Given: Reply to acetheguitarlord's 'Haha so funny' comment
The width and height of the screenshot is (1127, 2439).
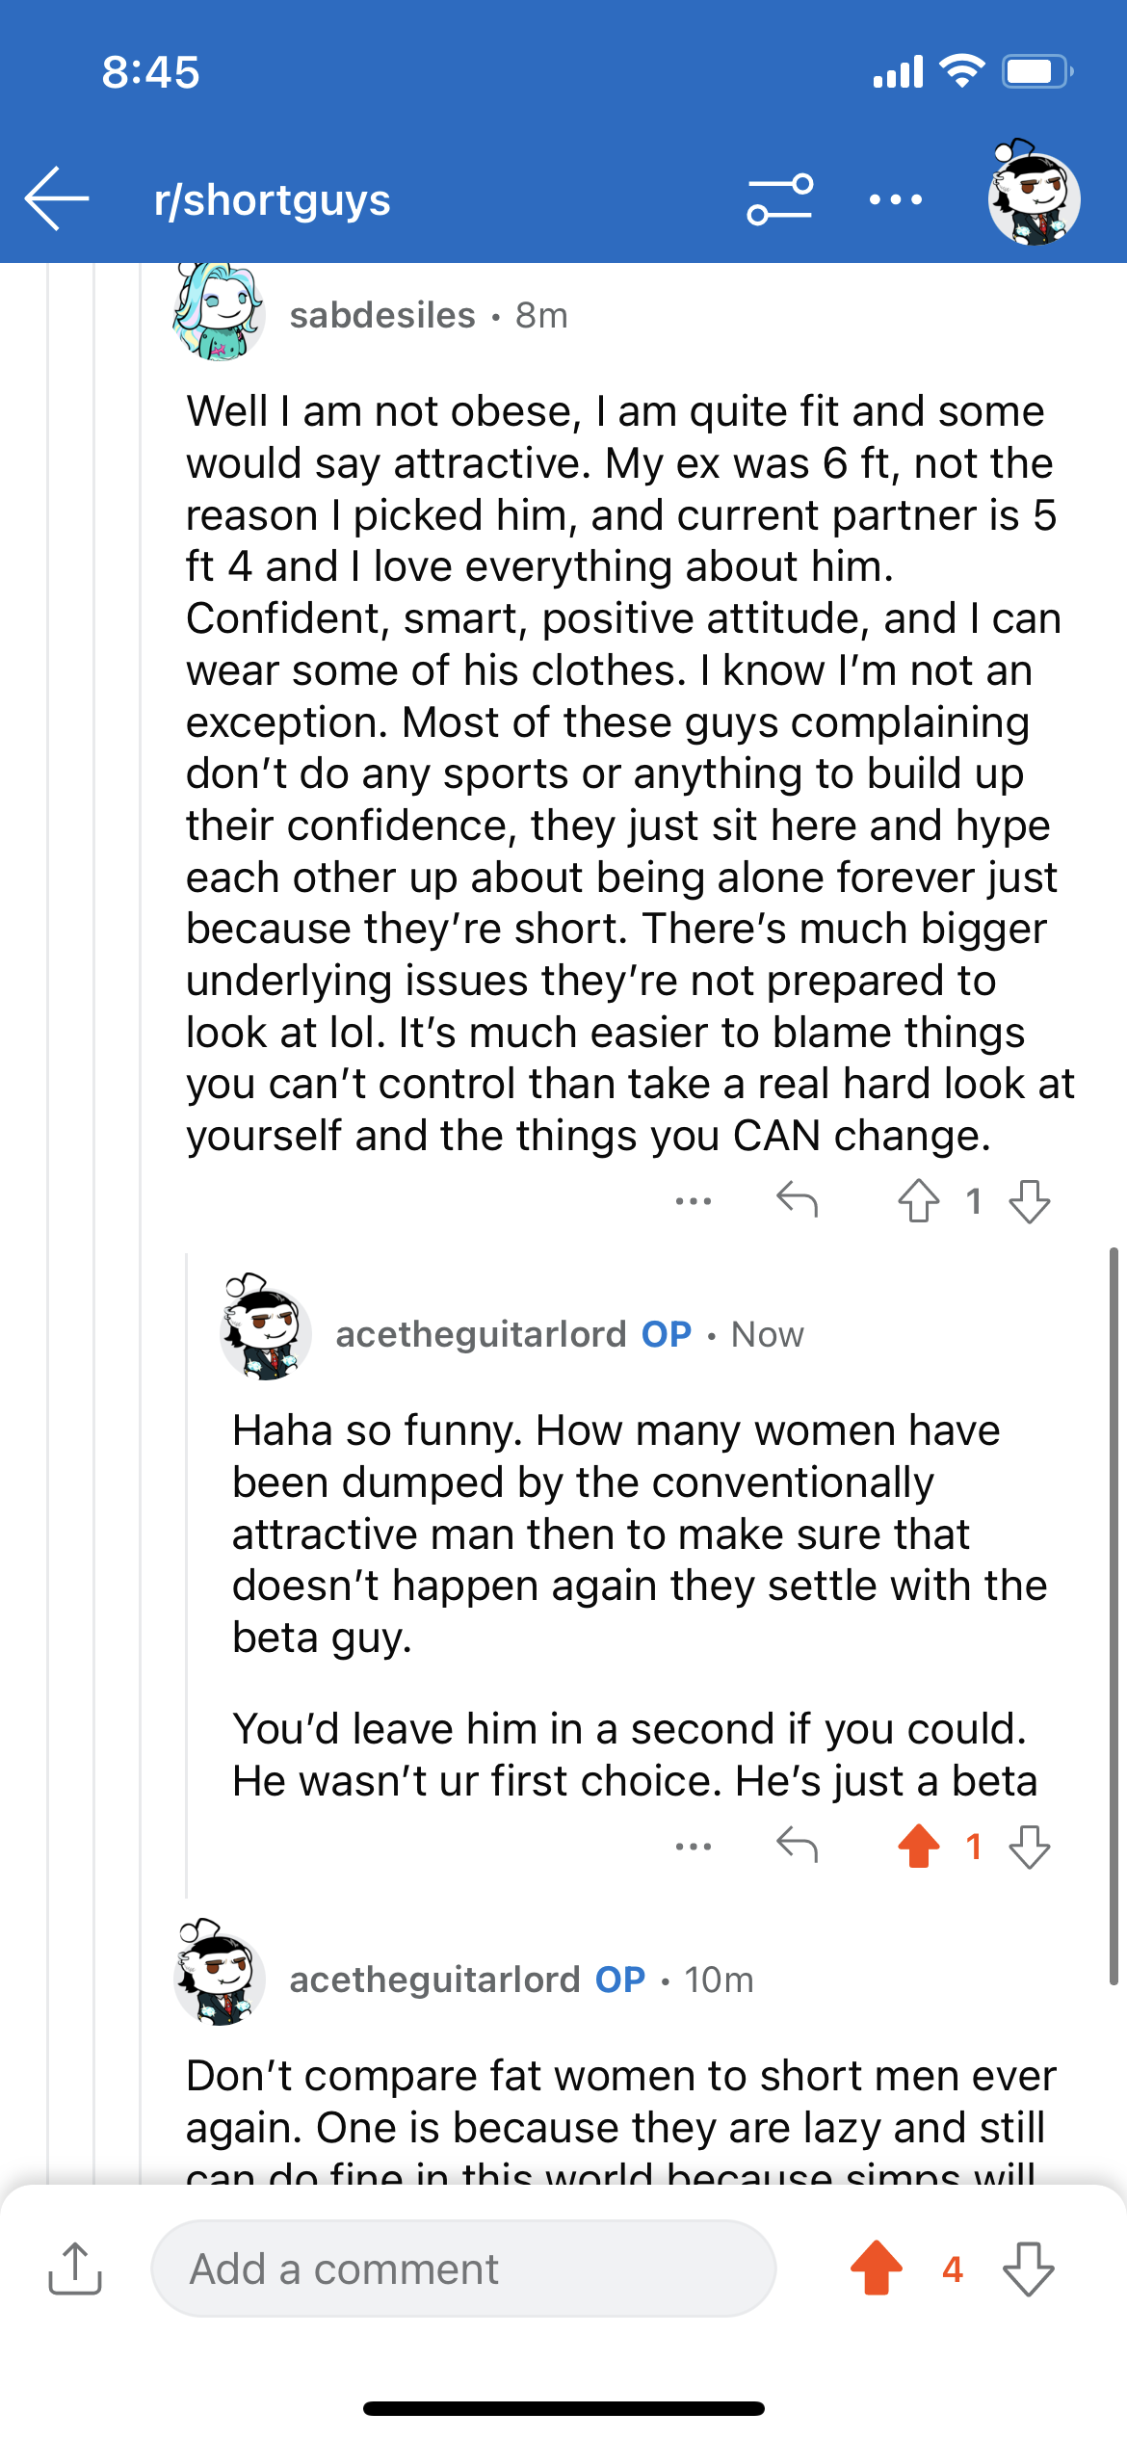Looking at the screenshot, I should [798, 1846].
